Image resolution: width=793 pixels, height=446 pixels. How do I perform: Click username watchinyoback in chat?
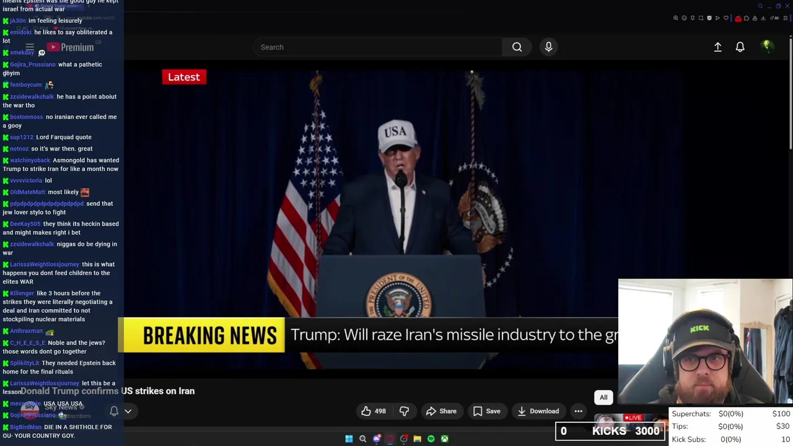(30, 160)
